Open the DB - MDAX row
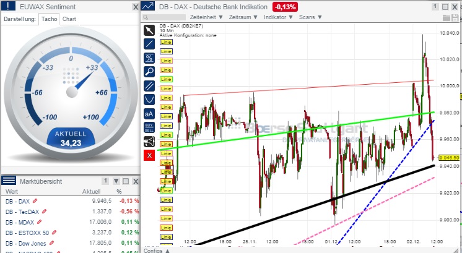The image size is (462, 253). coord(70,222)
